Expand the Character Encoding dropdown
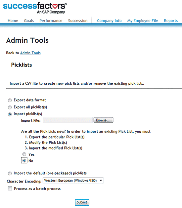The width and height of the screenshot is (182, 208). pos(73,181)
